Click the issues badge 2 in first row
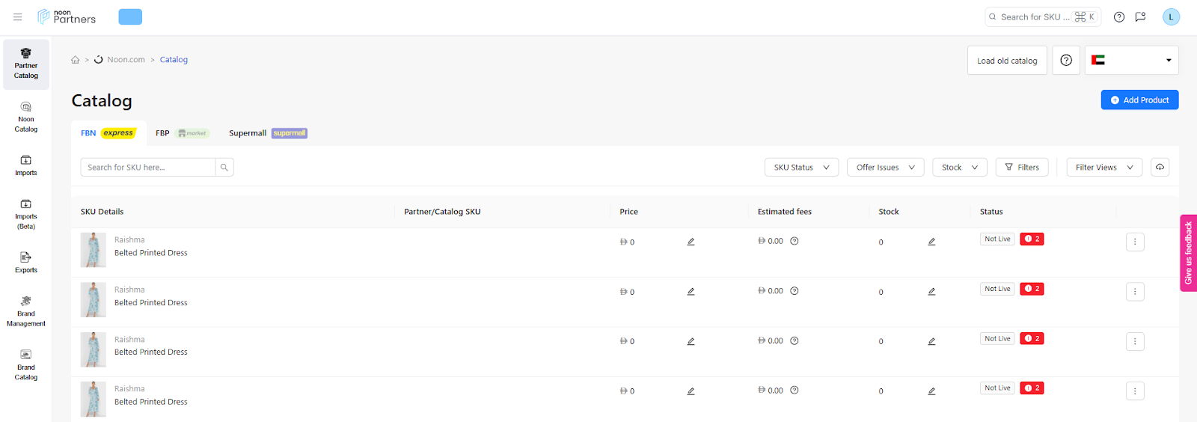 tap(1032, 239)
